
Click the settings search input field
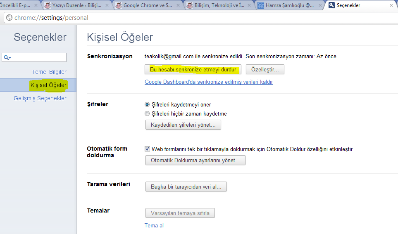point(34,57)
